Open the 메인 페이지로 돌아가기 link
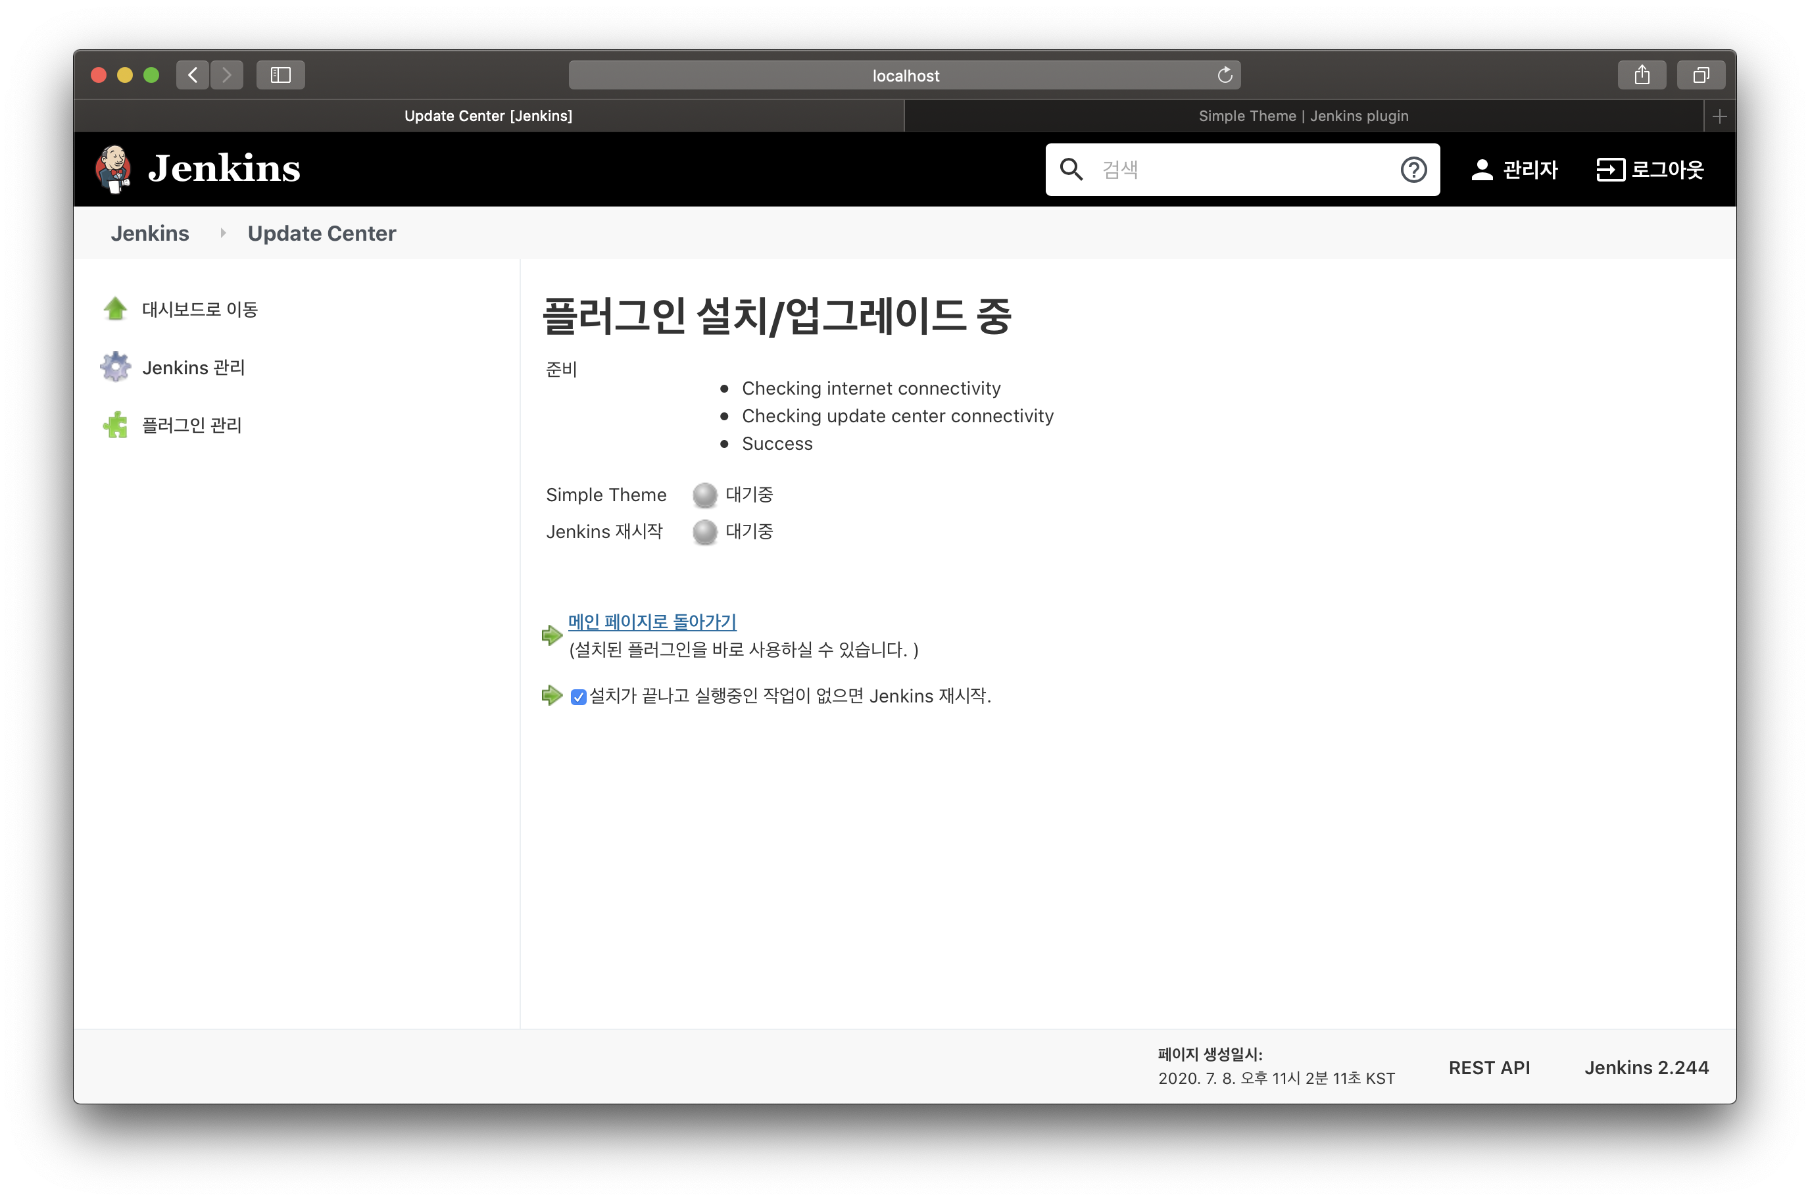The image size is (1810, 1201). tap(652, 622)
